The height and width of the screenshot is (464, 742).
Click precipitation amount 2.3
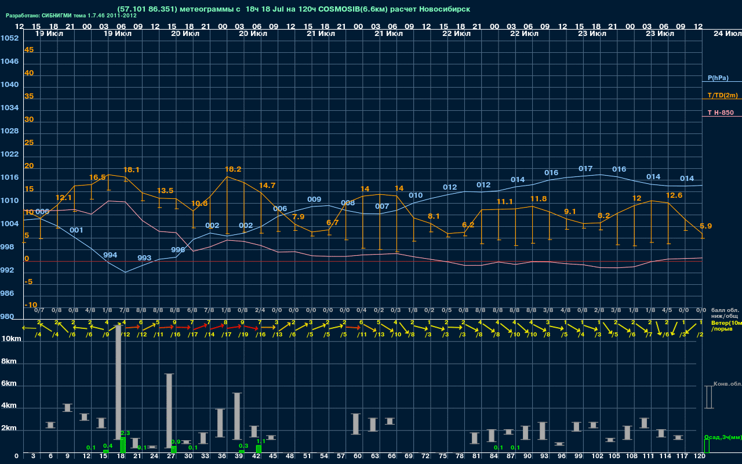point(125,433)
